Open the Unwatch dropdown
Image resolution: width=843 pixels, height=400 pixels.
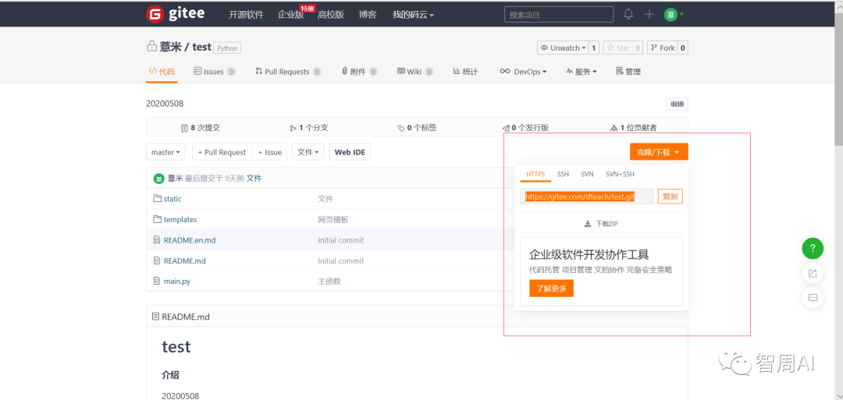[563, 48]
